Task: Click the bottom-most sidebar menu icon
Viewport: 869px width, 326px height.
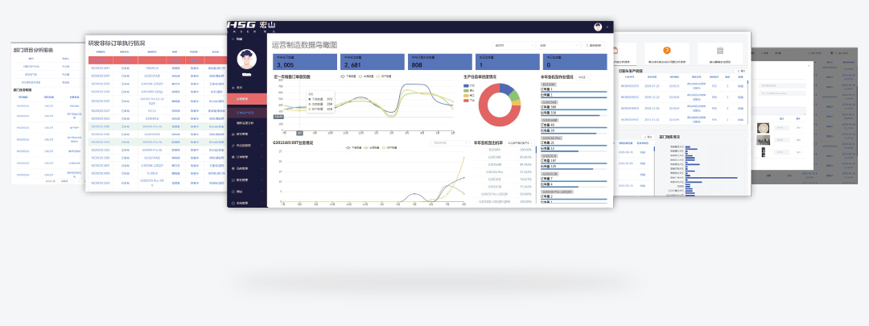Action: pos(233,203)
